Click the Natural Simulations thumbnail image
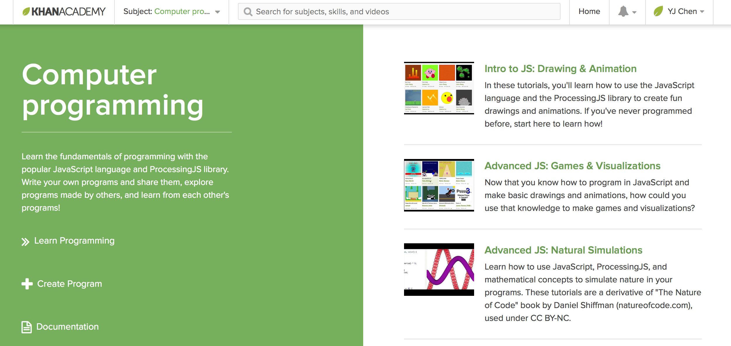Screen dimensions: 731x346 (x=439, y=270)
